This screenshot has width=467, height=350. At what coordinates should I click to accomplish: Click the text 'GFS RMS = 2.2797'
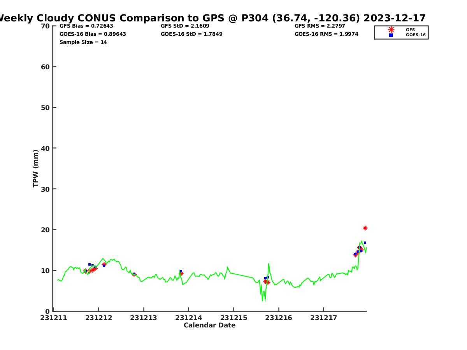320,26
